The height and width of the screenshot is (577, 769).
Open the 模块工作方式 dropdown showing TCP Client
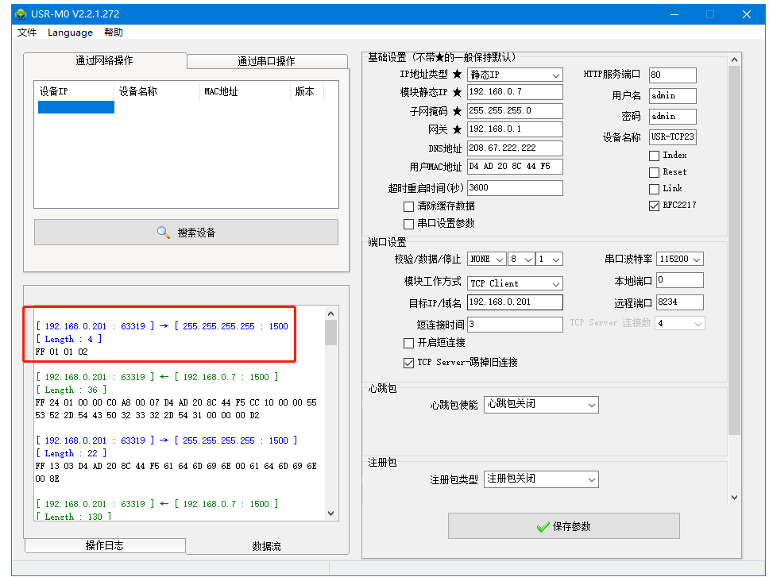[515, 283]
